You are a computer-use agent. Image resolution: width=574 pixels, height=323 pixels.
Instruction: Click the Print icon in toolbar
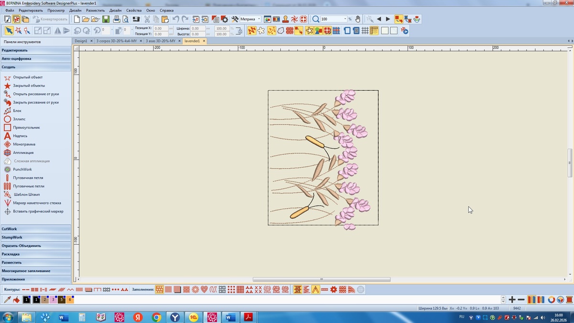[x=116, y=19]
